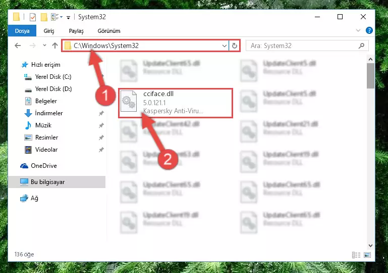388x273 pixels.
Task: Click the Properties icon in the quick access toolbar
Action: [x=32, y=17]
